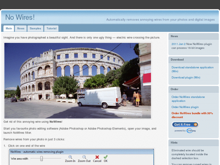
Task: Go to the Tutorial tab
Action: 51,28
